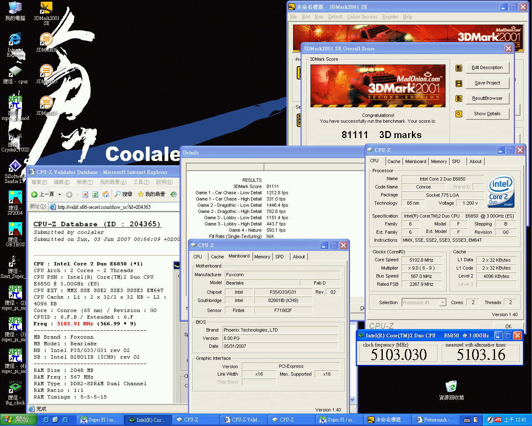Click the 81111 3D marks score

[382, 135]
